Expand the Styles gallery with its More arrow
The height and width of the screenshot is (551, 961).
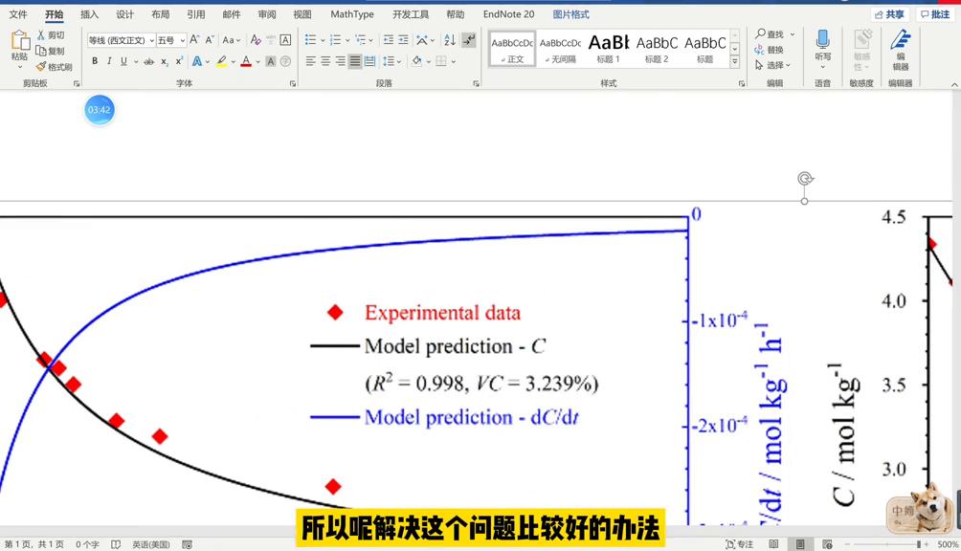click(x=734, y=59)
